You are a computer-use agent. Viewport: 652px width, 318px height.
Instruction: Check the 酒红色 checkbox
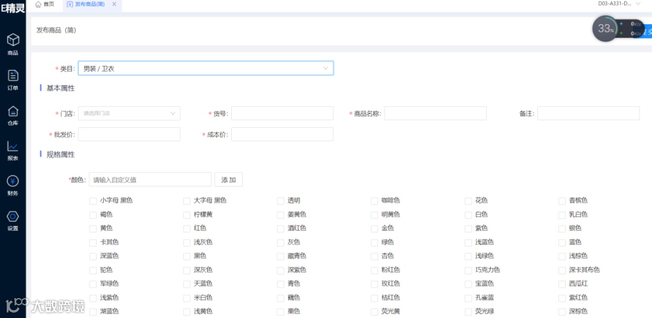tap(281, 228)
